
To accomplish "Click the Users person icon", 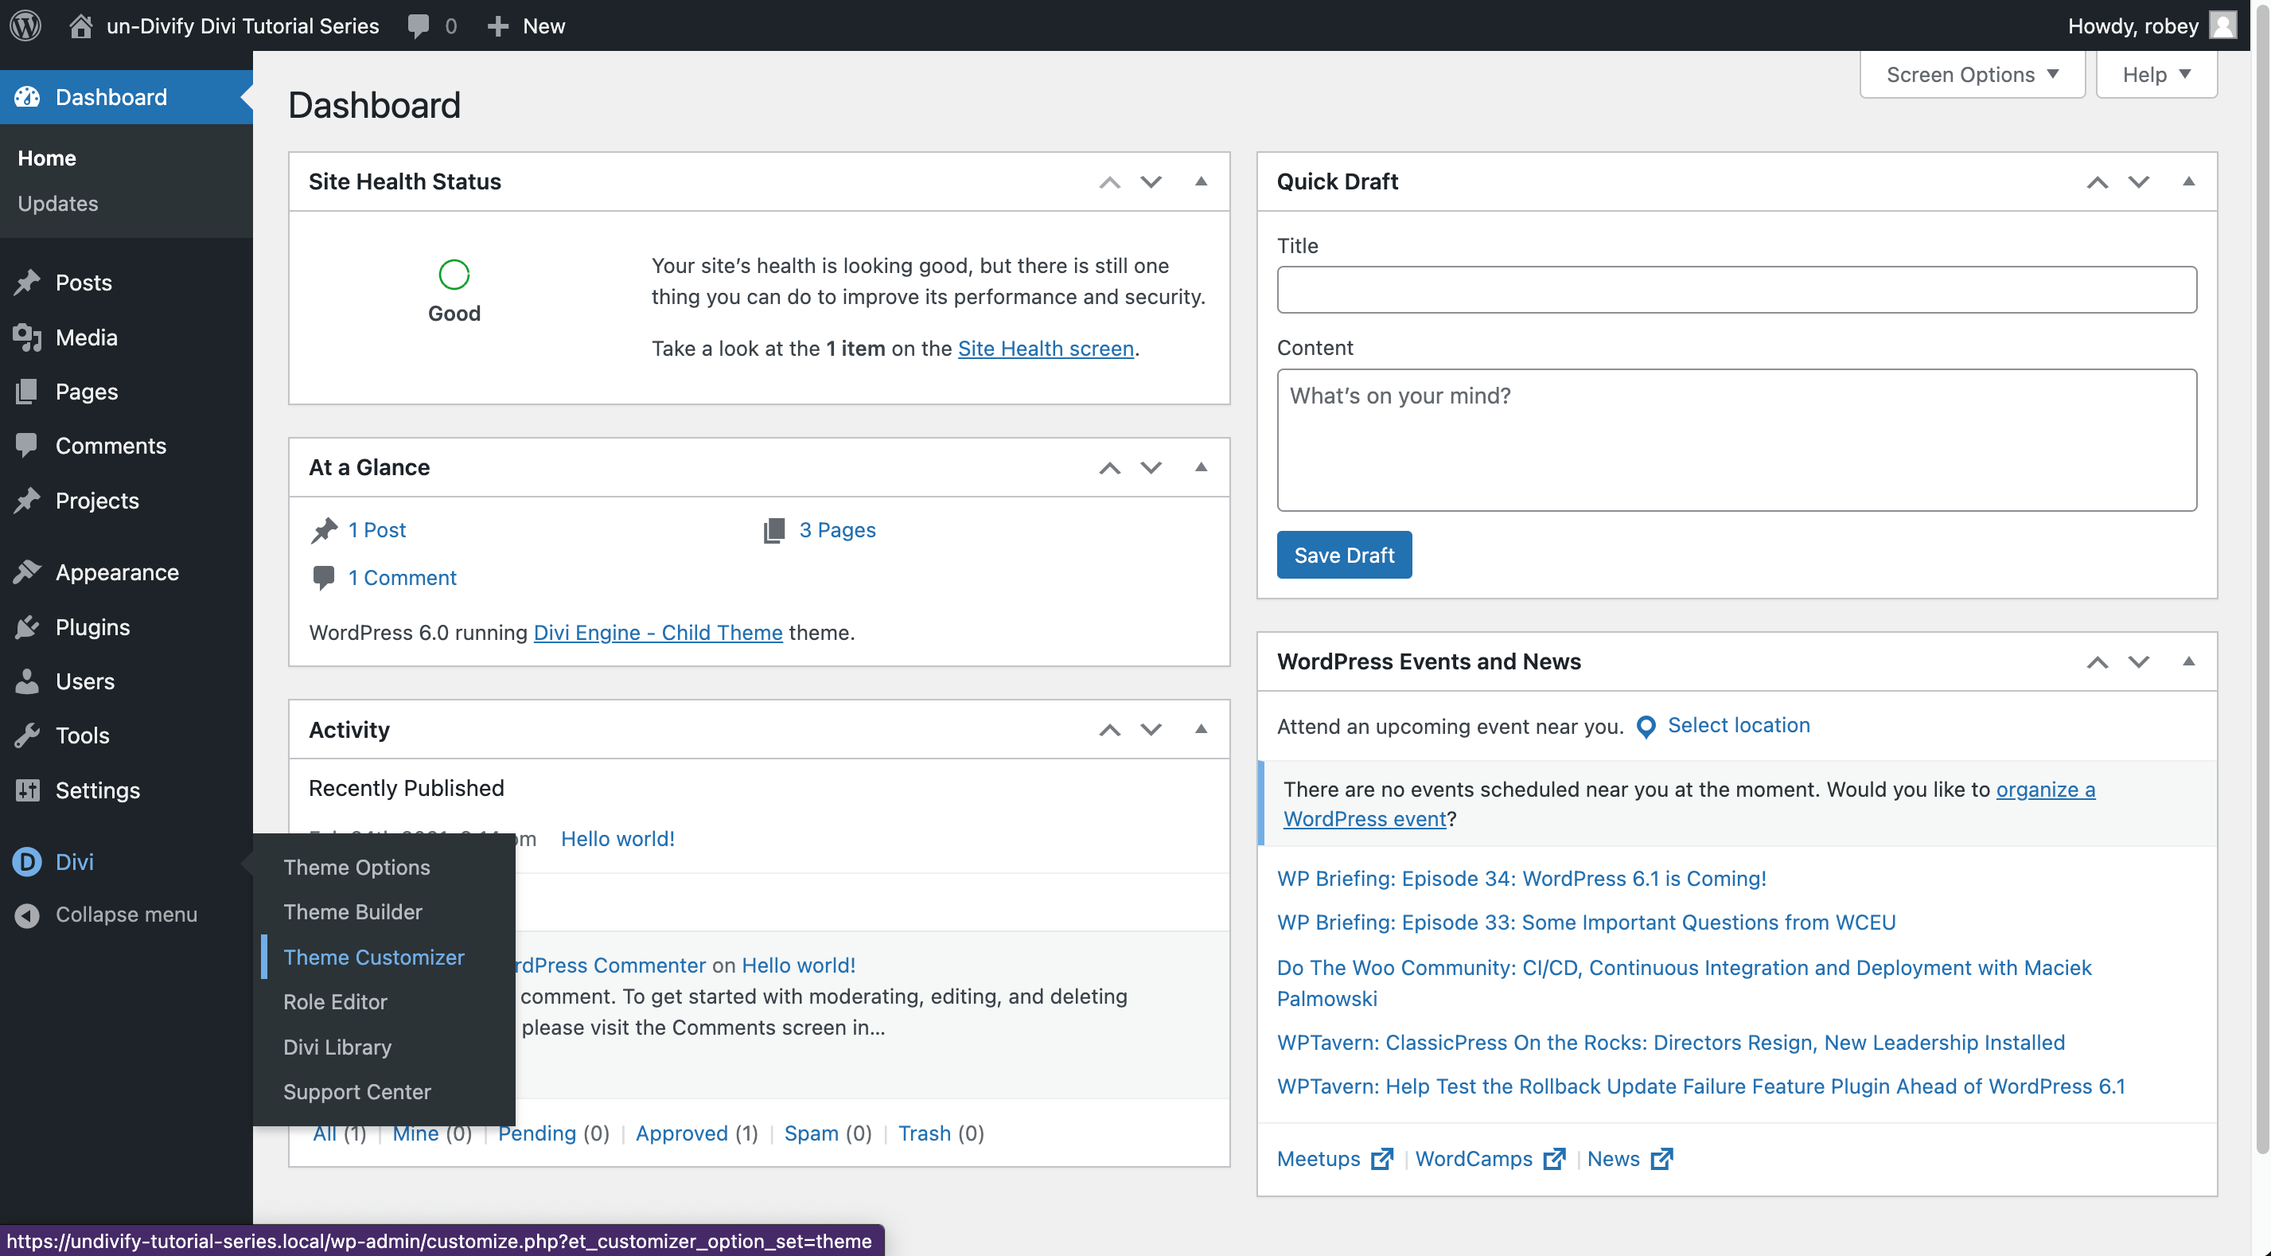I will point(27,681).
